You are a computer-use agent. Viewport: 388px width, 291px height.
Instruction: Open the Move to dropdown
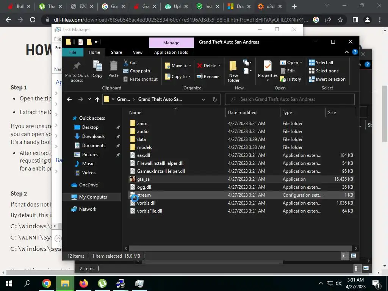(178, 66)
